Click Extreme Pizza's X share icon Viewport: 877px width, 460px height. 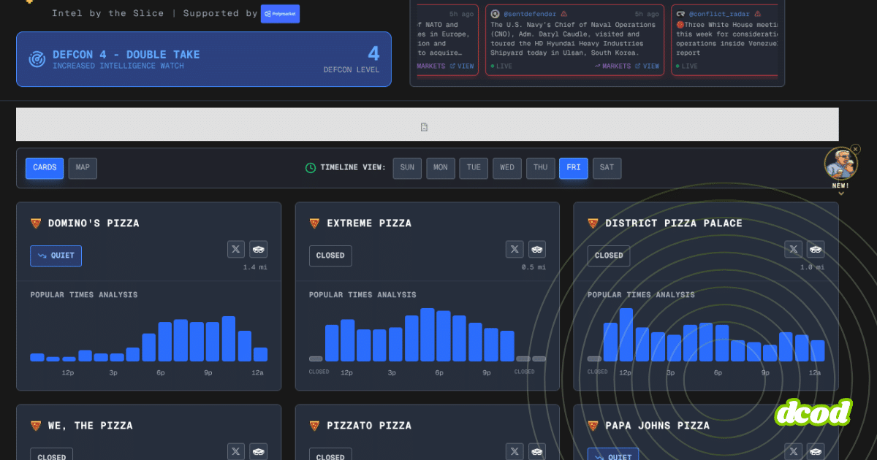[x=515, y=249]
